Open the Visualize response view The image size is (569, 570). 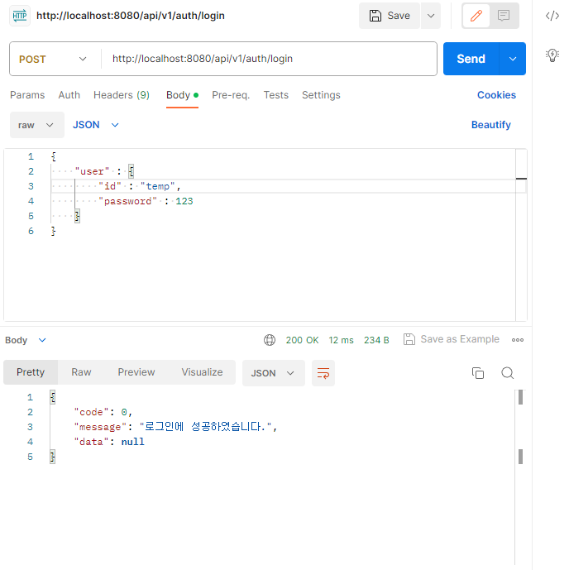pos(202,372)
